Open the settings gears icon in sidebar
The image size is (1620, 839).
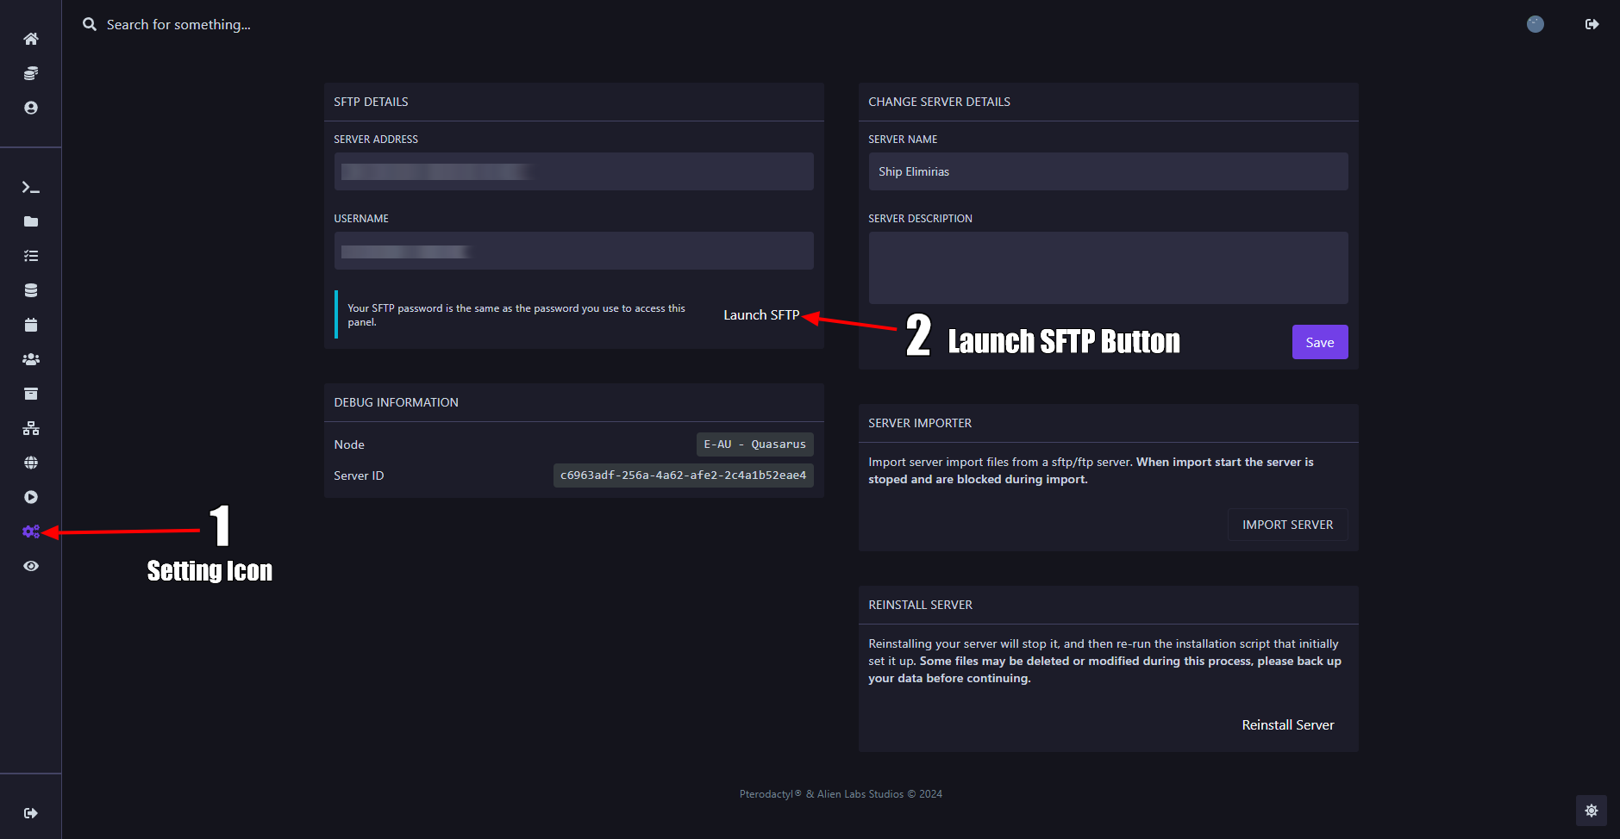click(31, 531)
